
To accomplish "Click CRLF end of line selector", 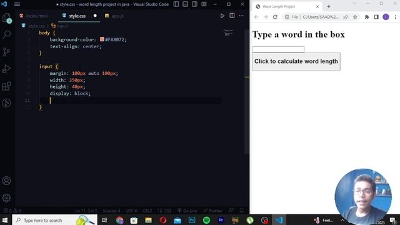I will [x=147, y=211].
